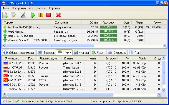Open the Части tab
The image size is (169, 105).
click(98, 53)
